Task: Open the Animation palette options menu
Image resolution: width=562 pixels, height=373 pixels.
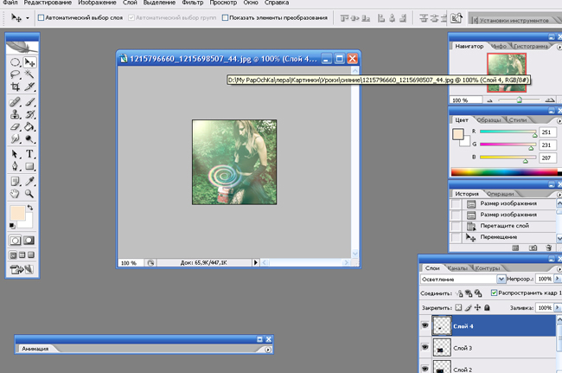Action: pyautogui.click(x=268, y=349)
